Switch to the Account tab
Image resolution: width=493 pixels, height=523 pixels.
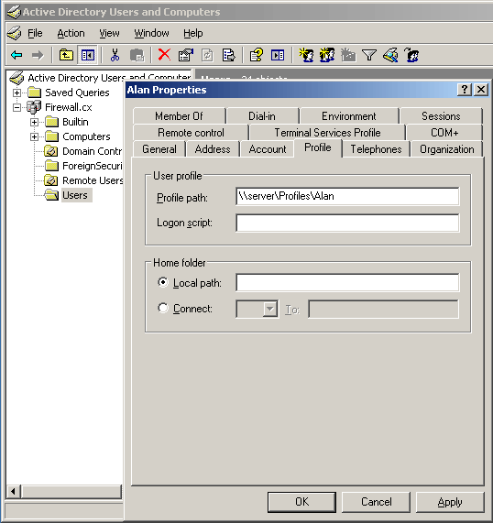coord(268,149)
